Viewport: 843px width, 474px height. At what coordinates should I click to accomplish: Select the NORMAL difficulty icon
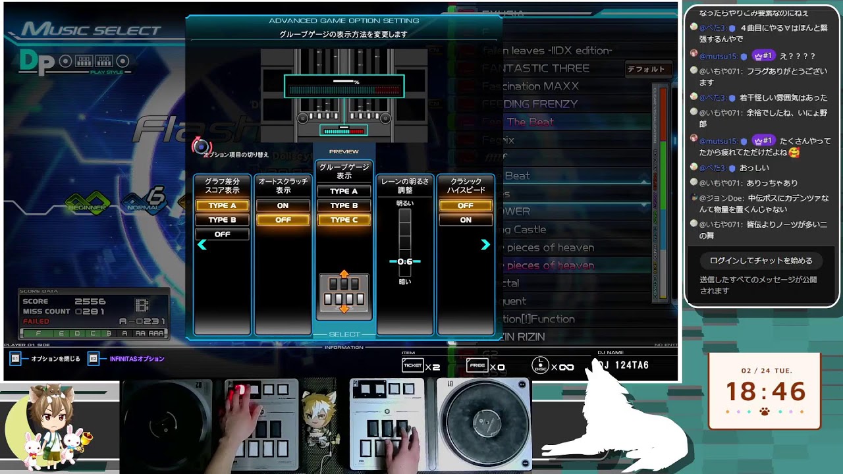(144, 199)
